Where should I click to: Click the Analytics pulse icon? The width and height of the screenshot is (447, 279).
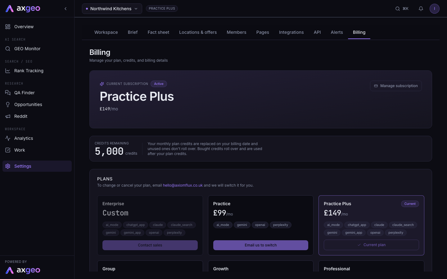pos(8,138)
